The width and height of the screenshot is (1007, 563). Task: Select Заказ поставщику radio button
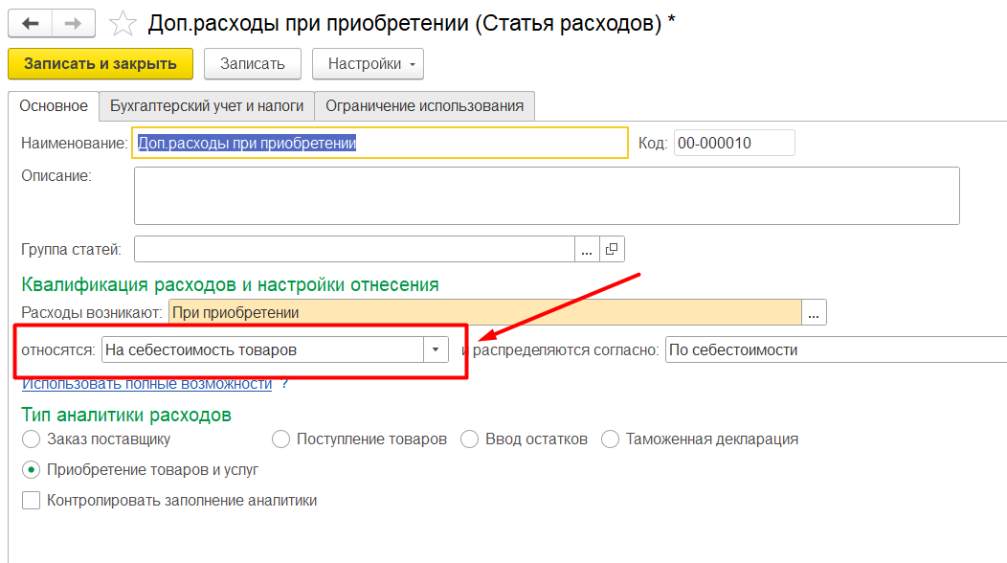(x=31, y=439)
